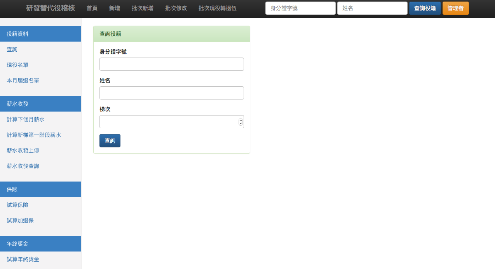495x269 pixels.
Task: Select 役籍資料 sidebar header
Action: tap(40, 34)
